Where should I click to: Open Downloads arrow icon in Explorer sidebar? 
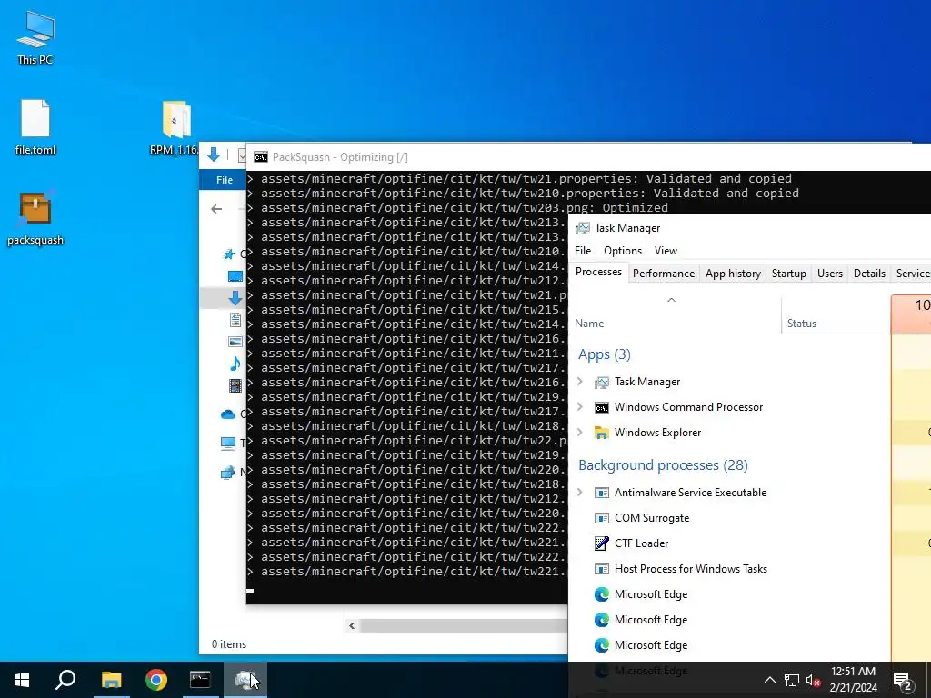pos(235,298)
